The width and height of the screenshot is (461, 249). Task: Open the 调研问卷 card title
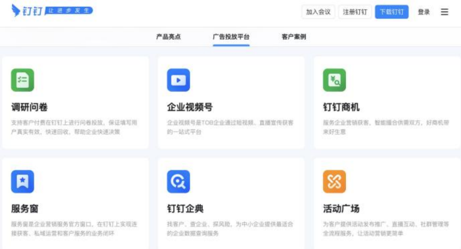click(x=29, y=107)
